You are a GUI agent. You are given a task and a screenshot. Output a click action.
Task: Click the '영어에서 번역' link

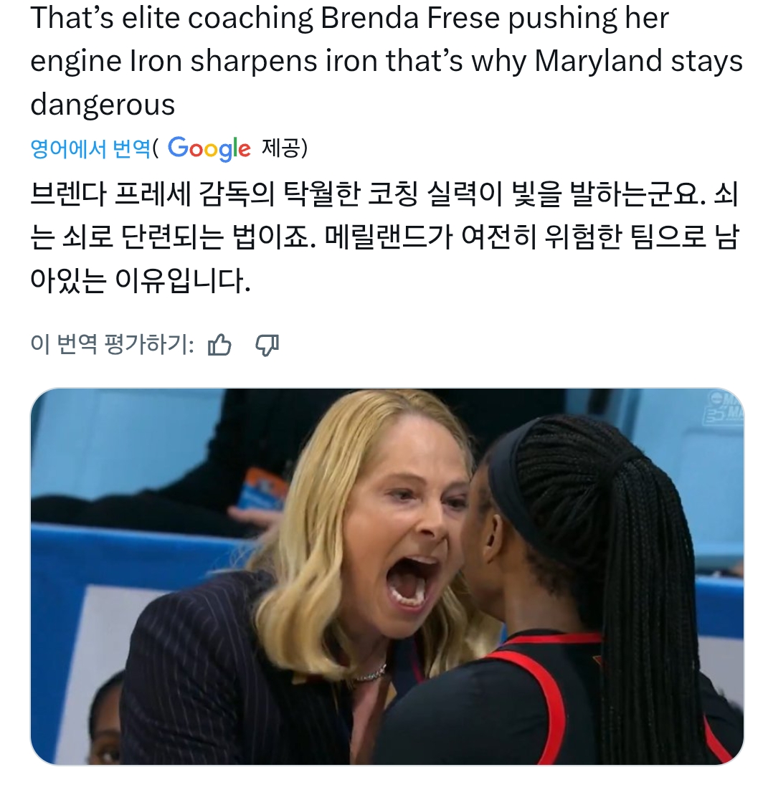click(91, 148)
